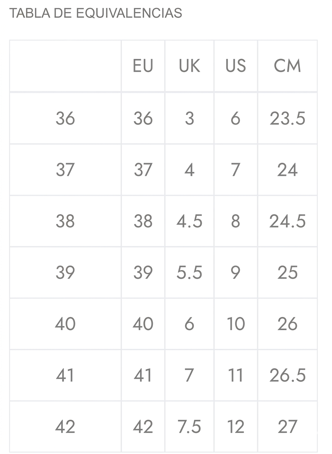Click the US size 10 cell

pos(236,324)
